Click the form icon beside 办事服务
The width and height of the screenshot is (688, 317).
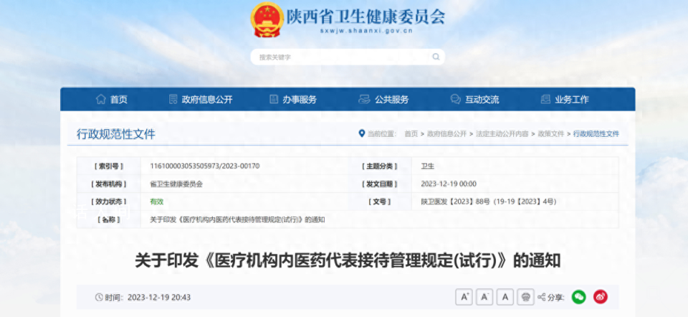tap(274, 99)
